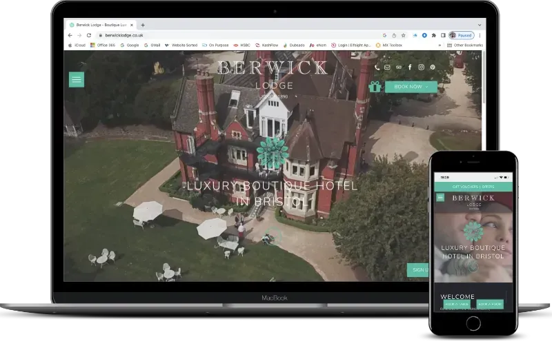
Task: Click the scroll-down circle on laptop site
Action: coord(273,236)
